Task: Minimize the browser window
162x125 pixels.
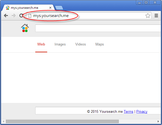Action: (x=139, y=2)
